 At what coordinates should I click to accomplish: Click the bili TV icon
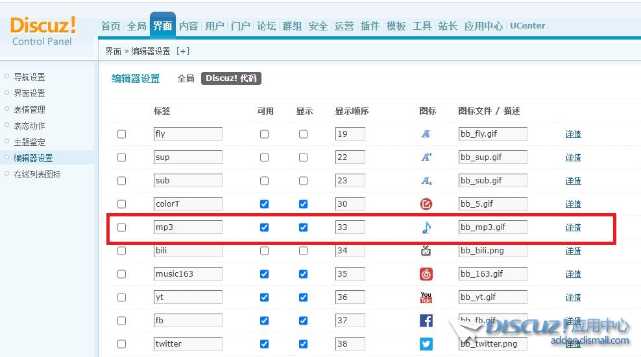426,250
